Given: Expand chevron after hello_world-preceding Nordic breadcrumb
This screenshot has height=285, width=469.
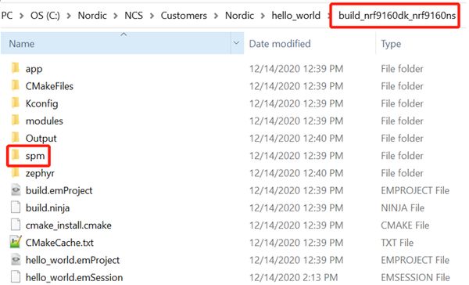Looking at the screenshot, I should click(x=263, y=16).
